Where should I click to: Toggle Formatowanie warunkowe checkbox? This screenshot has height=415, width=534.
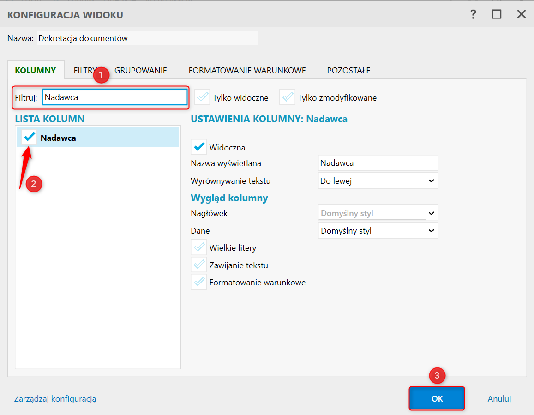coord(199,283)
